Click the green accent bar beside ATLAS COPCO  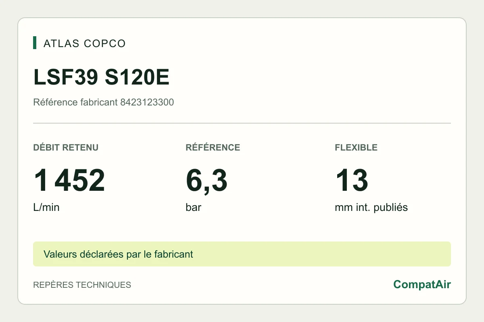35,43
